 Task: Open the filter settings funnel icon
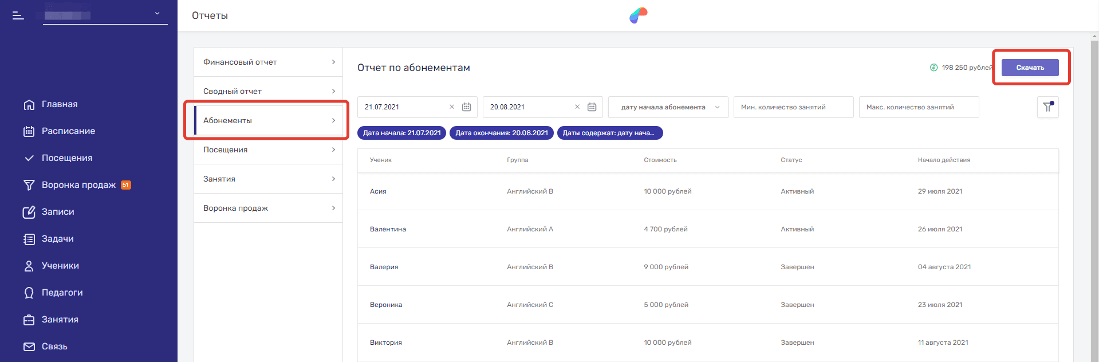(1047, 107)
